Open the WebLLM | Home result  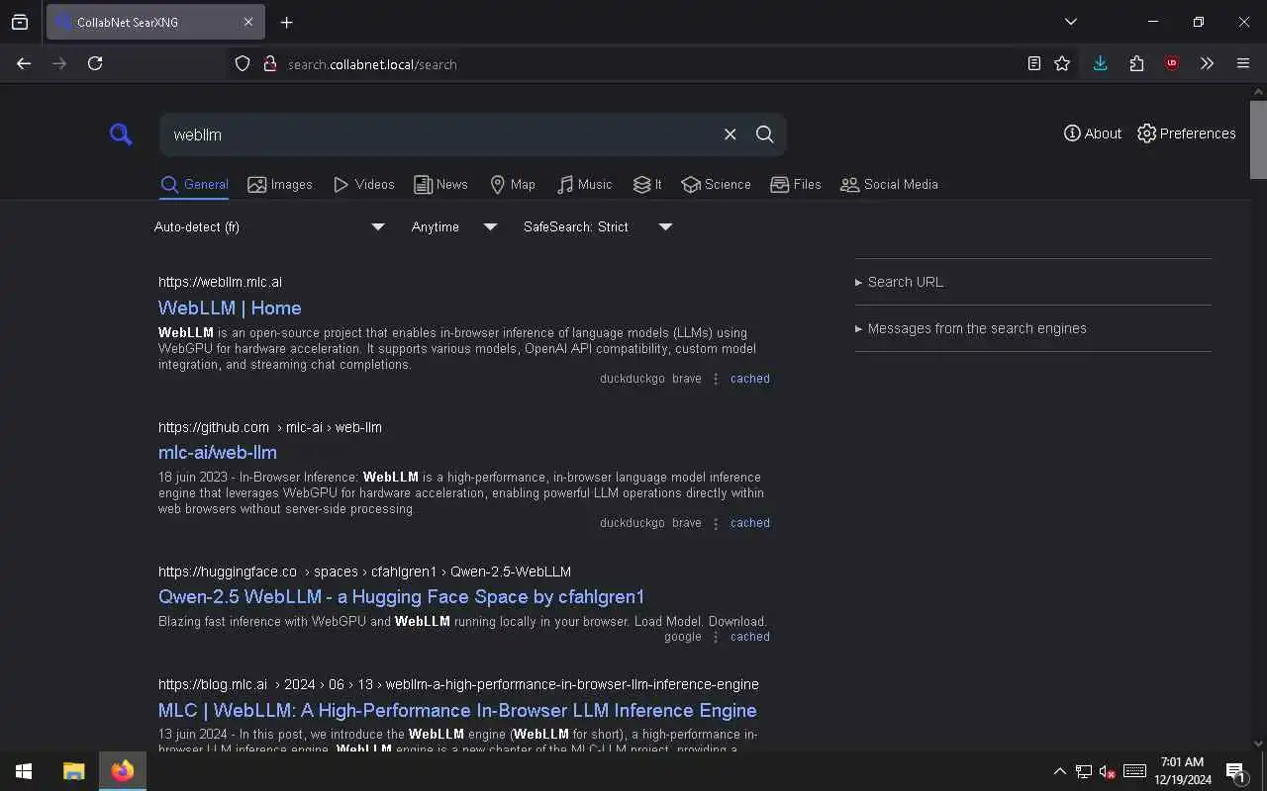pos(230,308)
